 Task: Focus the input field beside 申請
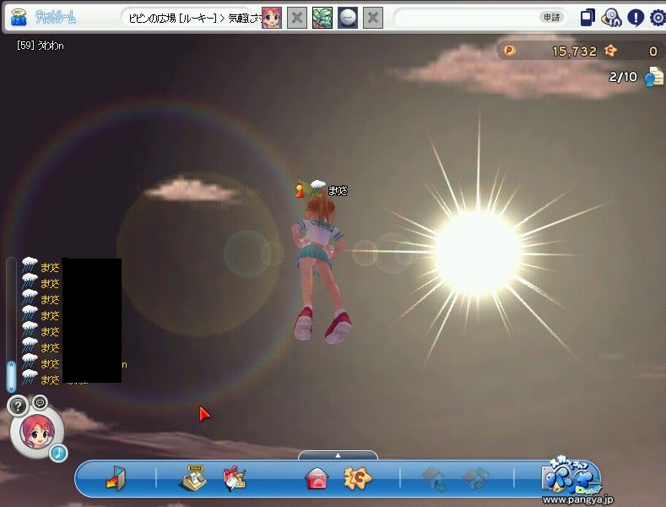pyautogui.click(x=468, y=18)
